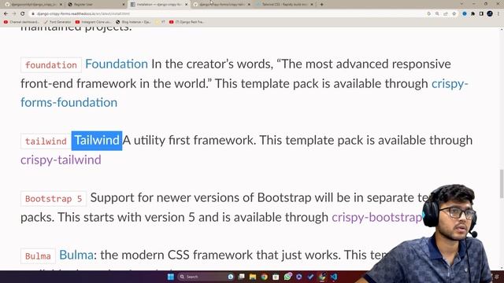Screen dimensions: 504x283
Task: Open the Instagram Clone bookmark
Action: (93, 22)
